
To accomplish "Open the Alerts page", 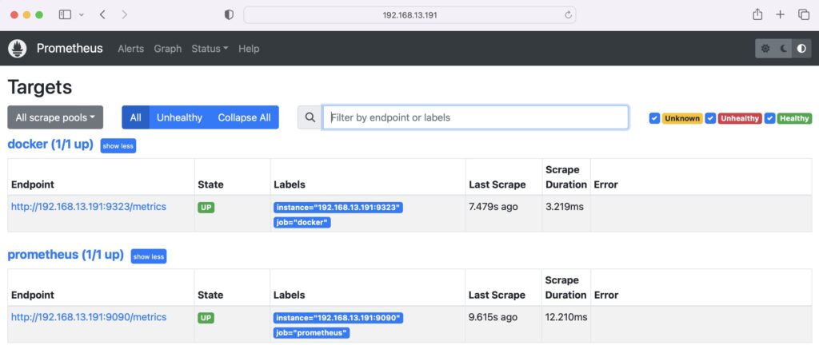I will (x=130, y=49).
